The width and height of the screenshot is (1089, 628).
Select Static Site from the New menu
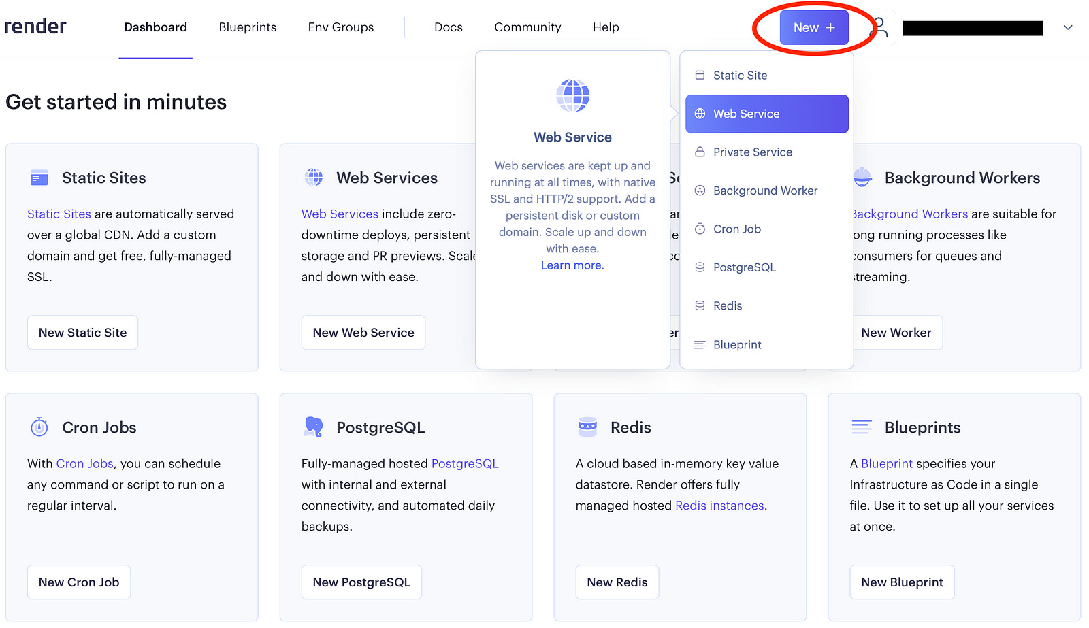click(x=766, y=76)
